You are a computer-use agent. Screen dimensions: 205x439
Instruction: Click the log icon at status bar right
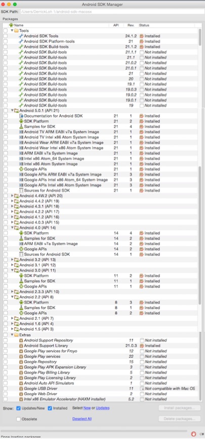coord(201,434)
